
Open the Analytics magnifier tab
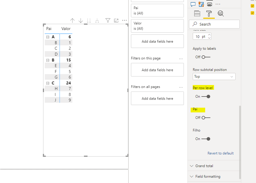221,14
